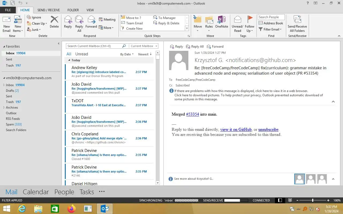343x214 pixels.
Task: Open the TxDOT TransVista Alert email
Action: coord(109,105)
